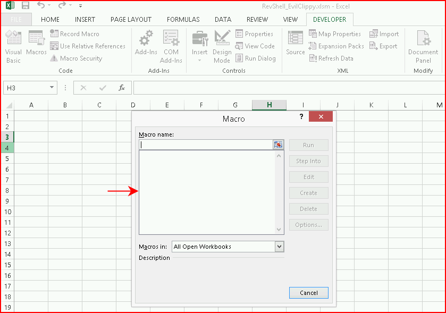Click Refresh Data in XML group
This screenshot has height=313, width=446.
pyautogui.click(x=331, y=58)
